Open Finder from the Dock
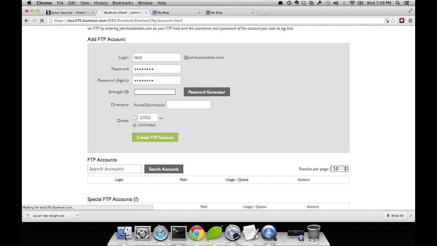This screenshot has height=246, width=437. (125, 233)
